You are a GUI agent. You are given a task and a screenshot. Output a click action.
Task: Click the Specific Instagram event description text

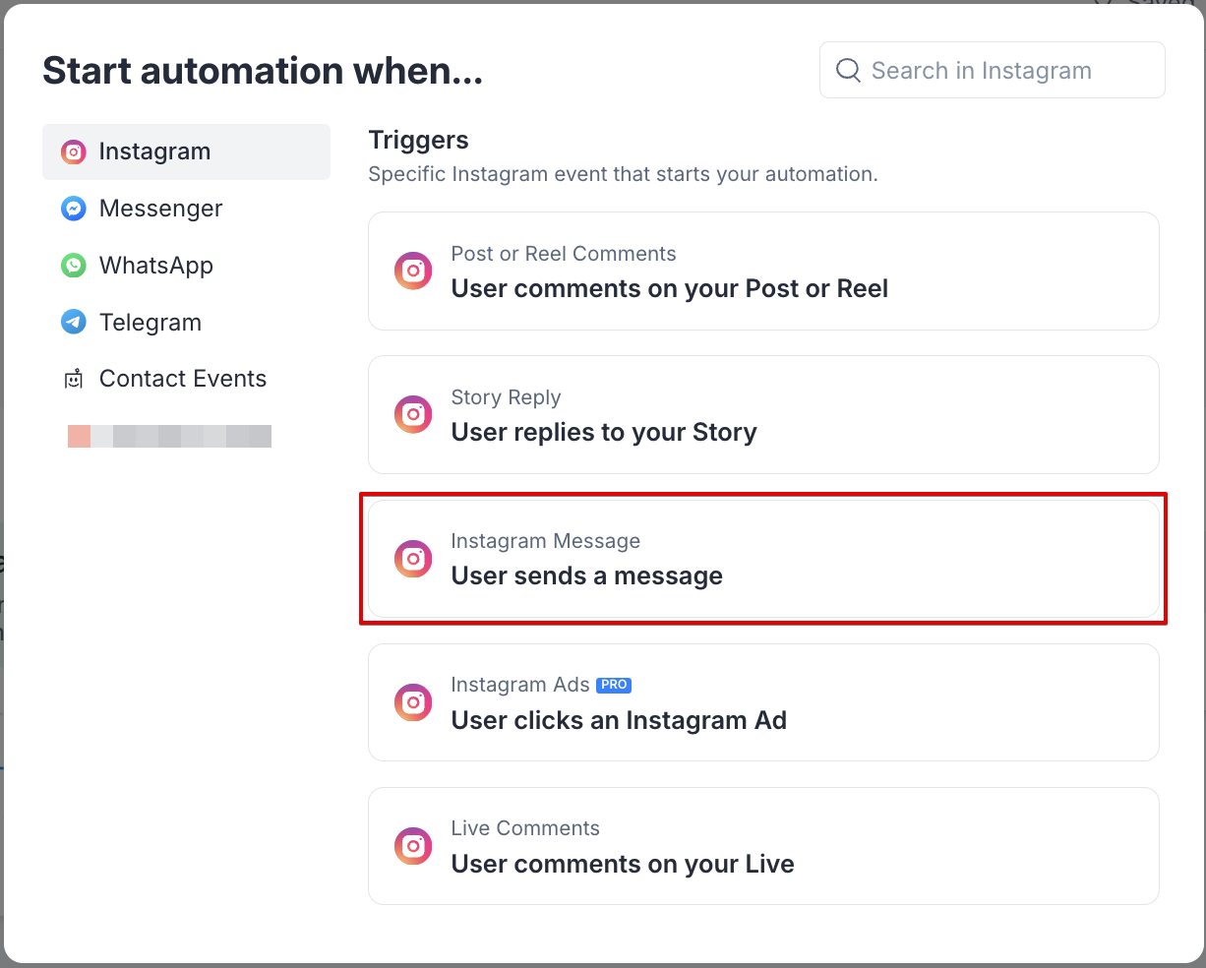click(x=623, y=174)
